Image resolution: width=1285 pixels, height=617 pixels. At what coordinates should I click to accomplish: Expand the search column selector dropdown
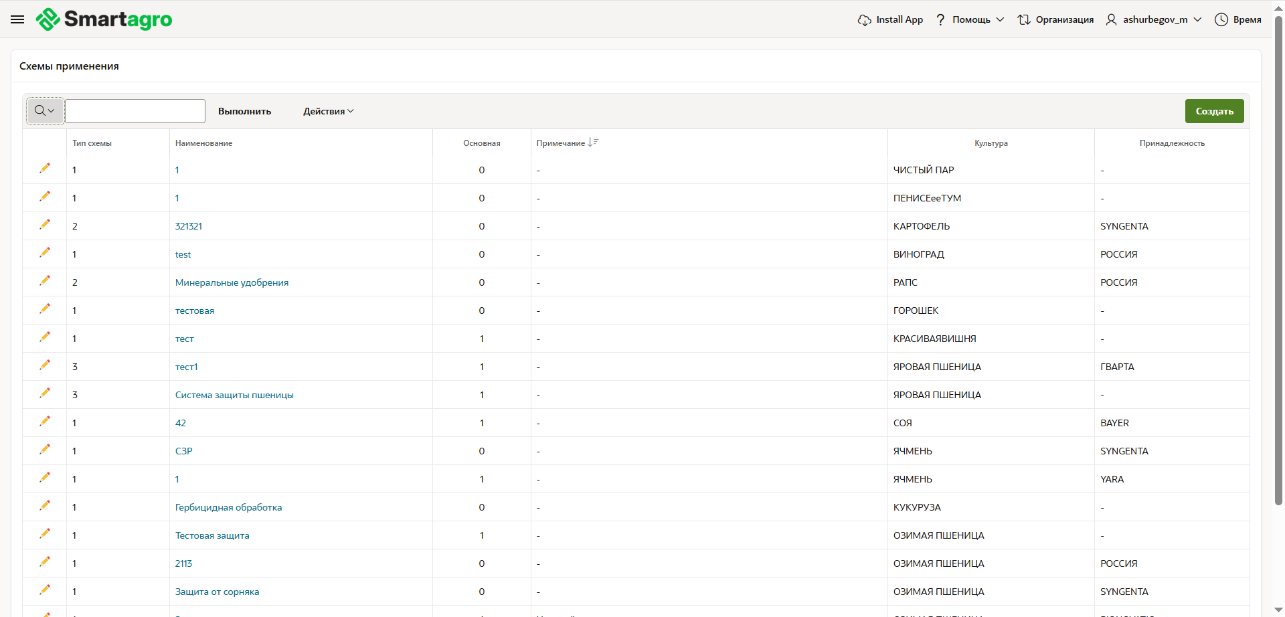click(45, 111)
